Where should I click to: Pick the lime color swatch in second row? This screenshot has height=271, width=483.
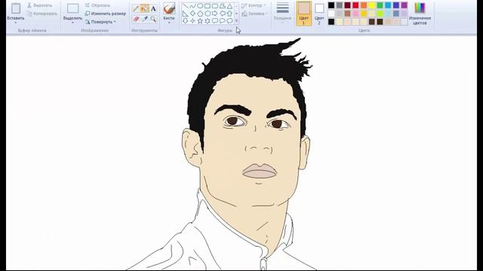tap(380, 14)
